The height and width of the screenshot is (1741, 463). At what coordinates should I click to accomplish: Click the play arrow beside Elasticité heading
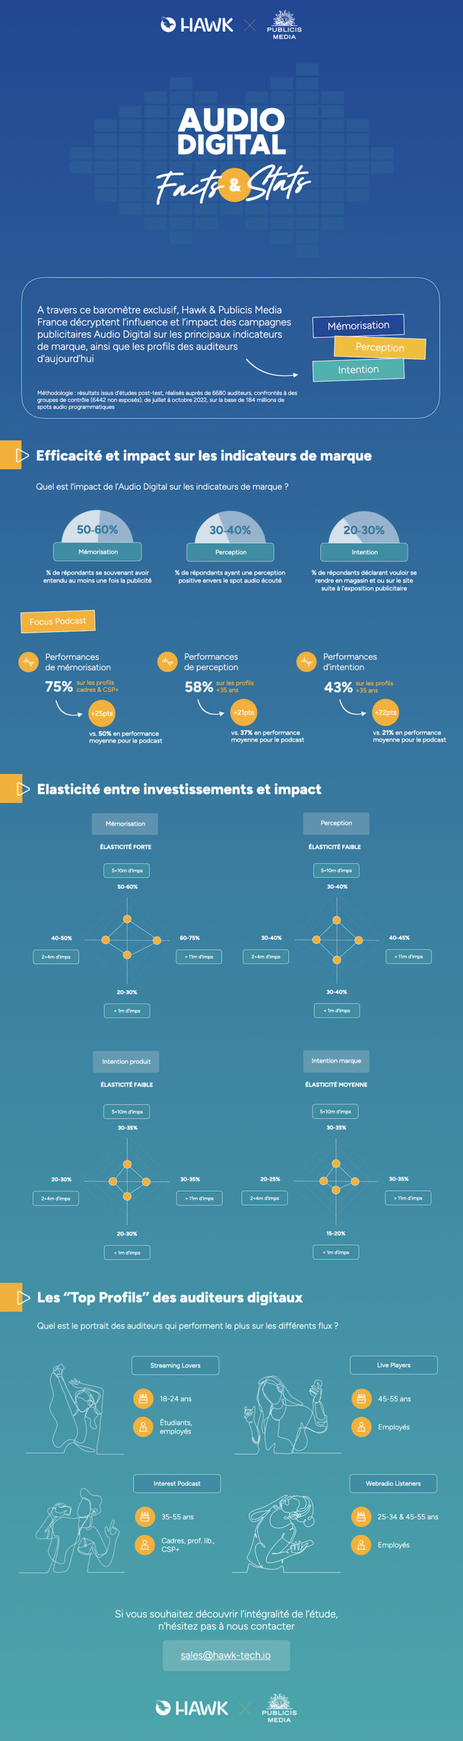tap(23, 789)
